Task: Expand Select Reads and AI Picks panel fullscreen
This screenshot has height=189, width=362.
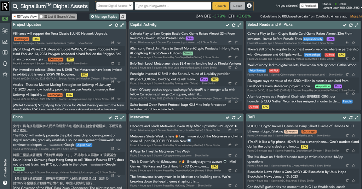Action: pos(357,25)
